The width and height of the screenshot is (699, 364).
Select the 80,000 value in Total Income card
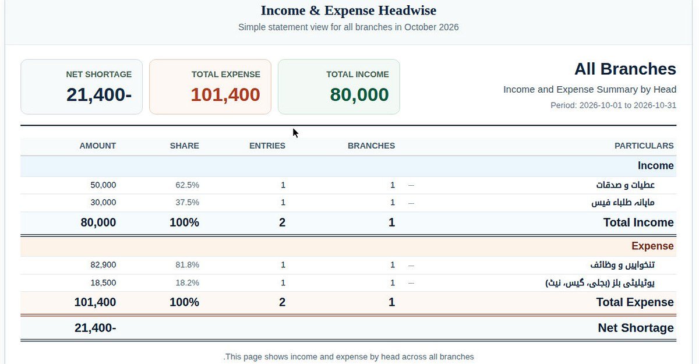tap(359, 95)
